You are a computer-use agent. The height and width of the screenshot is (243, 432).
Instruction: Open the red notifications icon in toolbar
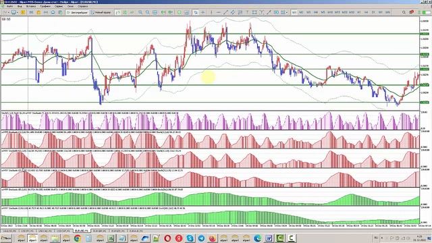click(x=411, y=12)
